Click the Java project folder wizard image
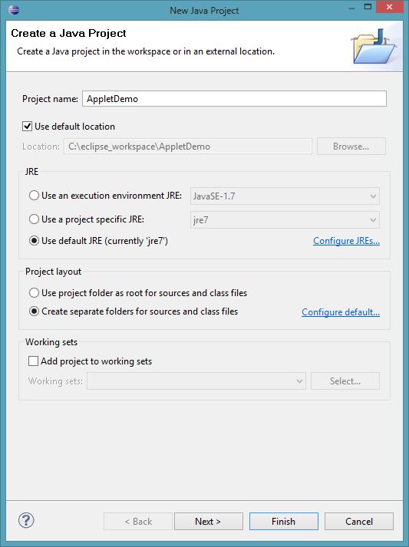The width and height of the screenshot is (409, 547). pyautogui.click(x=374, y=46)
